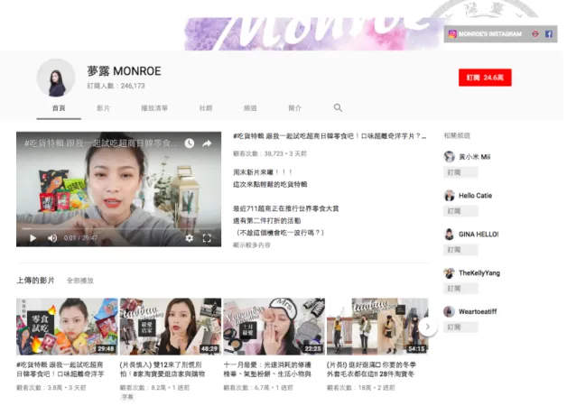567x415 pixels.
Task: Subscribe to TheKellyYang
Action: (x=460, y=288)
